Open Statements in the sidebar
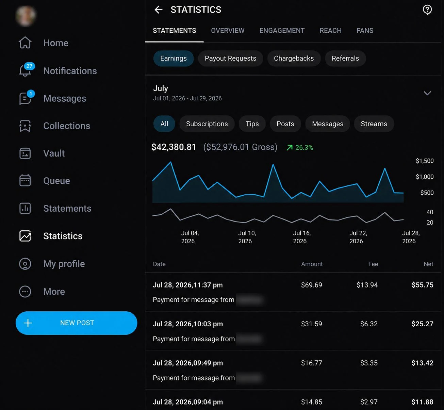This screenshot has height=410, width=444. [x=67, y=208]
